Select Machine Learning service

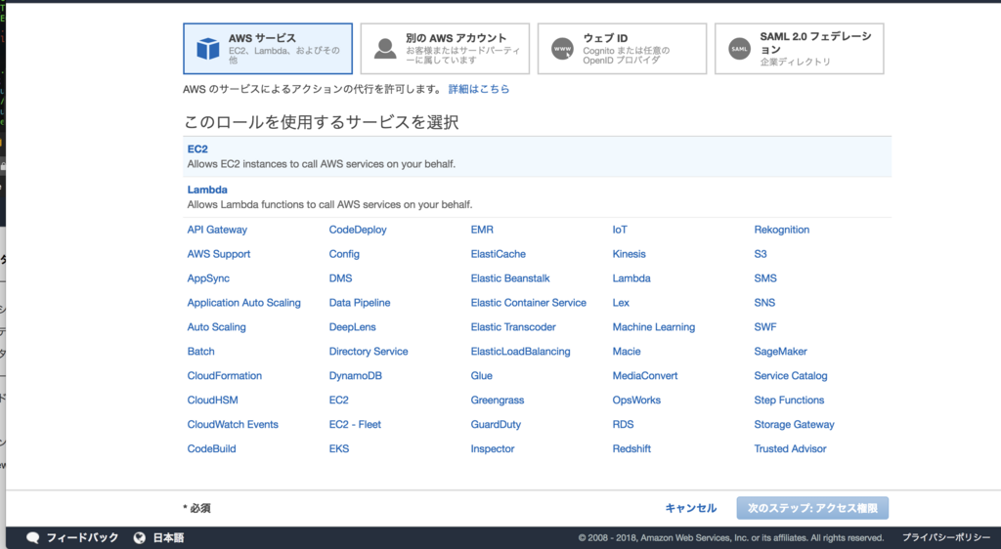(654, 327)
